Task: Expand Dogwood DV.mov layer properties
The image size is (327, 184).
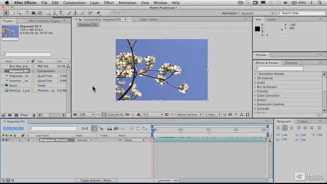Action: coord(19,140)
